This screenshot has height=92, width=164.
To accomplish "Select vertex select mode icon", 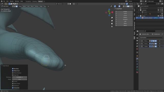I will pos(13,6).
